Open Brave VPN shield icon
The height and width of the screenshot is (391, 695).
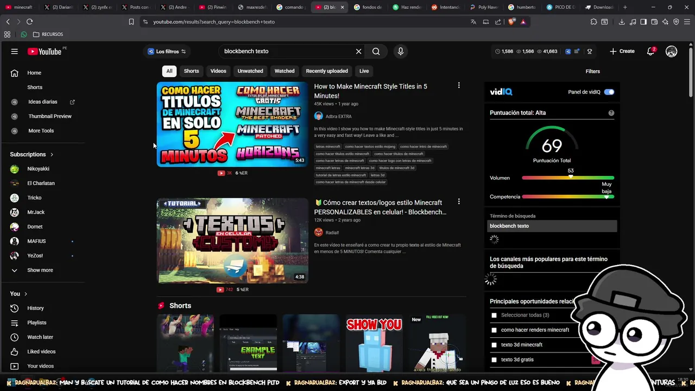tap(676, 22)
